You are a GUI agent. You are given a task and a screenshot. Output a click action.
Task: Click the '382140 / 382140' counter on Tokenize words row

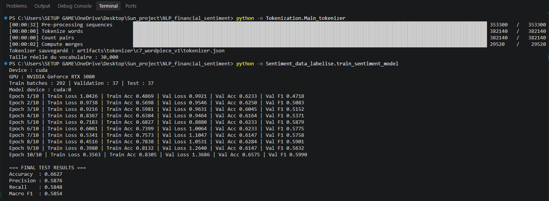click(518, 31)
